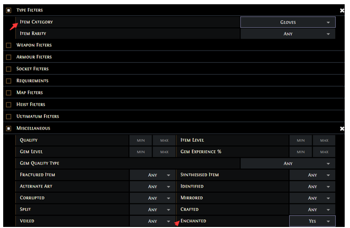The height and width of the screenshot is (228, 350).
Task: Open the Mirrored dropdown
Action: coord(312,198)
